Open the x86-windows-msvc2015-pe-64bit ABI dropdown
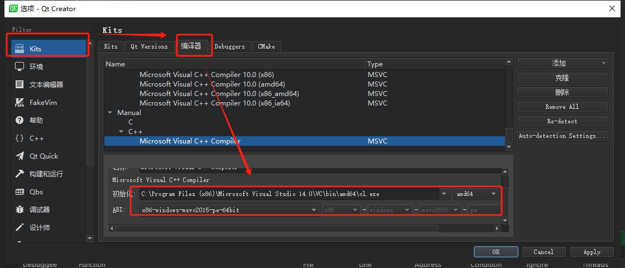This screenshot has width=625, height=268. point(230,210)
